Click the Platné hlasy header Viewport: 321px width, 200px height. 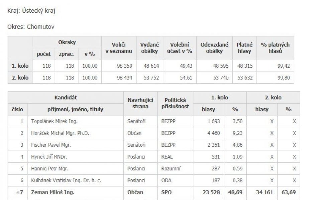(244, 48)
